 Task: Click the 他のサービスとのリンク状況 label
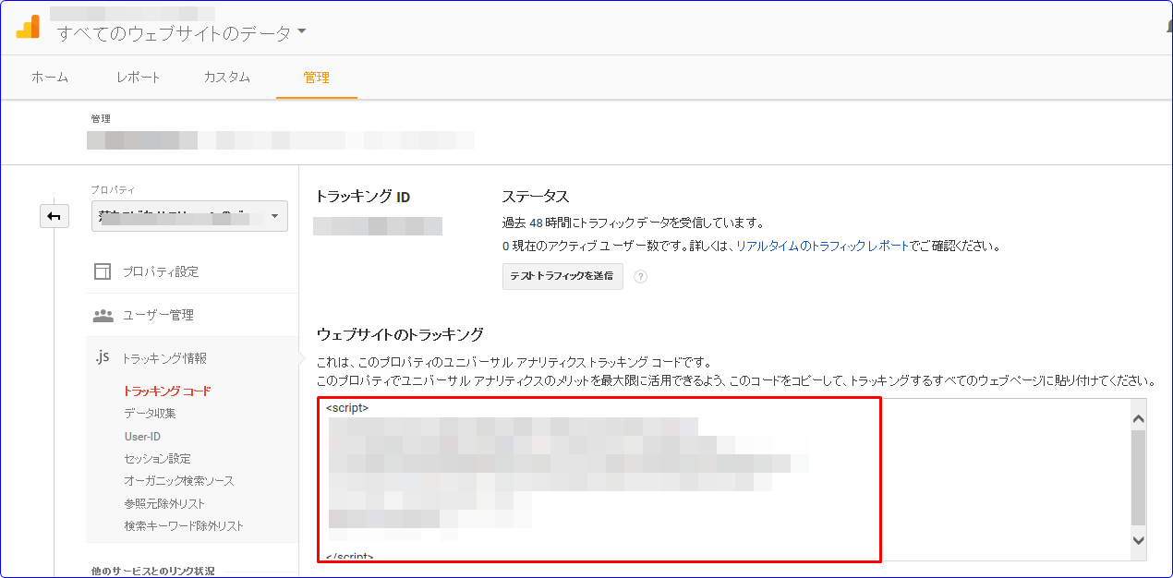[x=152, y=571]
